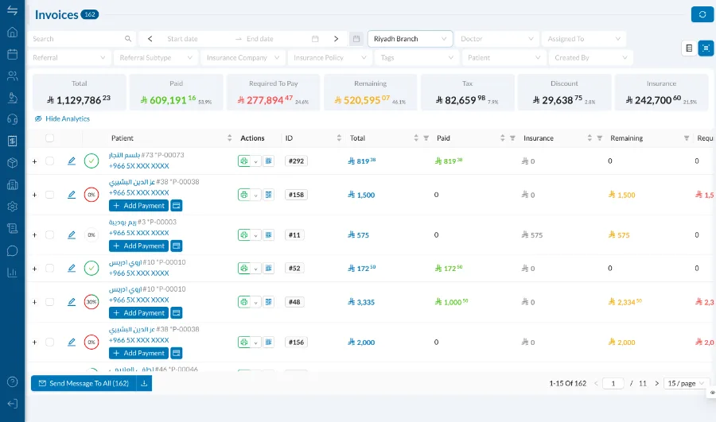Open the Created By dropdown
The image size is (716, 422).
[x=591, y=57]
